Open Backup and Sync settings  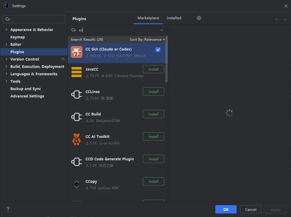tap(26, 89)
